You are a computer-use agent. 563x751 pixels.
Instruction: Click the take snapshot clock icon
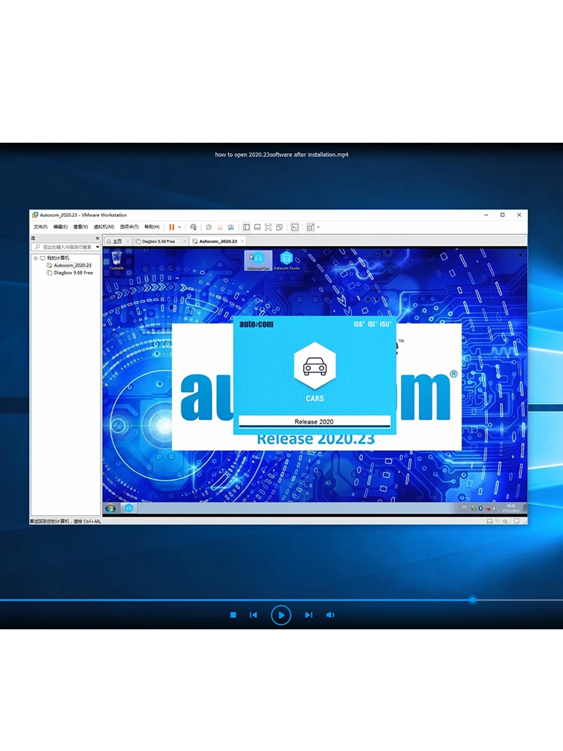[x=209, y=227]
